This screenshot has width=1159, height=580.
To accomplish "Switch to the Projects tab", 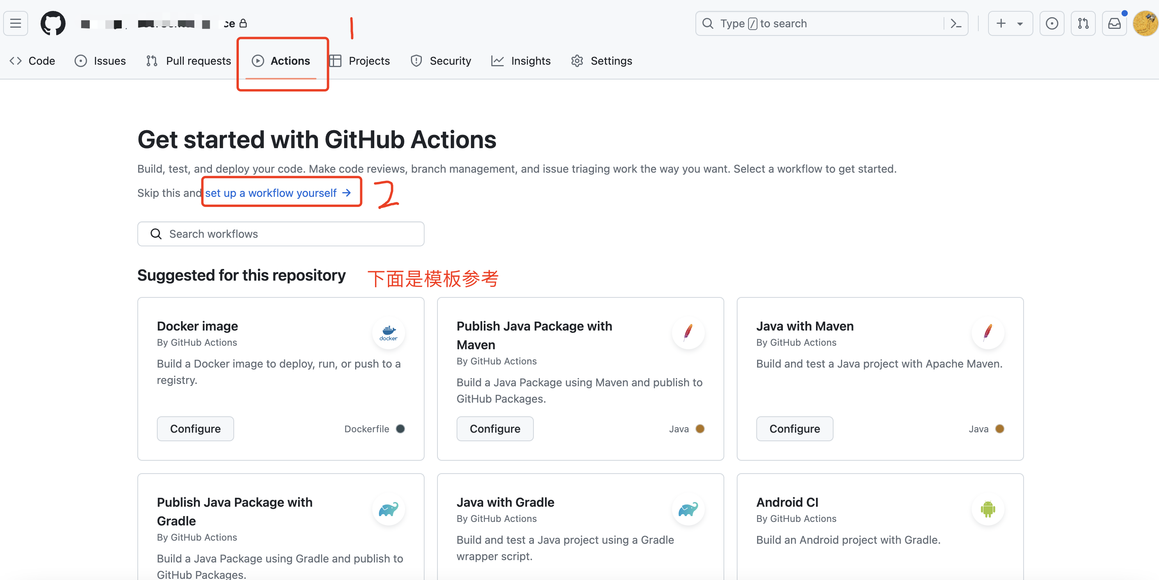I will tap(359, 61).
